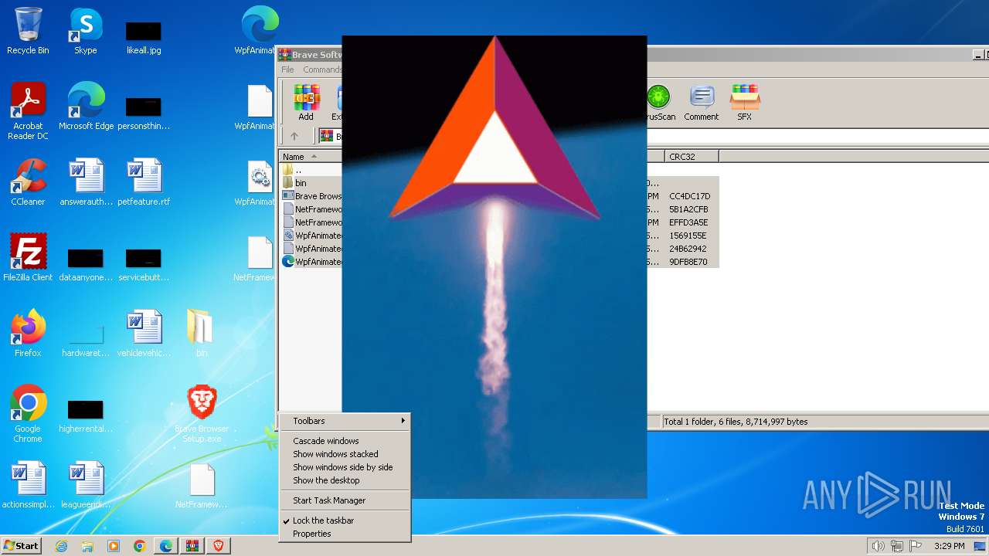Click the volume speaker tray icon

[x=878, y=546]
